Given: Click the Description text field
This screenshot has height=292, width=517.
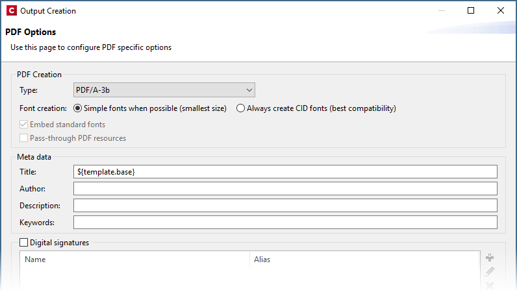Looking at the screenshot, I should [x=285, y=206].
